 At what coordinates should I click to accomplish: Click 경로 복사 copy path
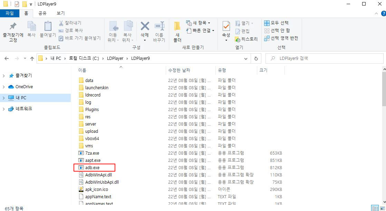[71, 30]
